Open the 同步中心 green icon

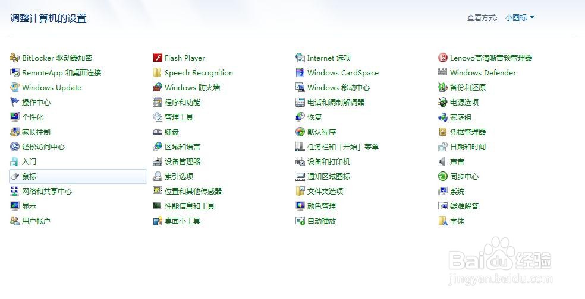click(x=443, y=177)
